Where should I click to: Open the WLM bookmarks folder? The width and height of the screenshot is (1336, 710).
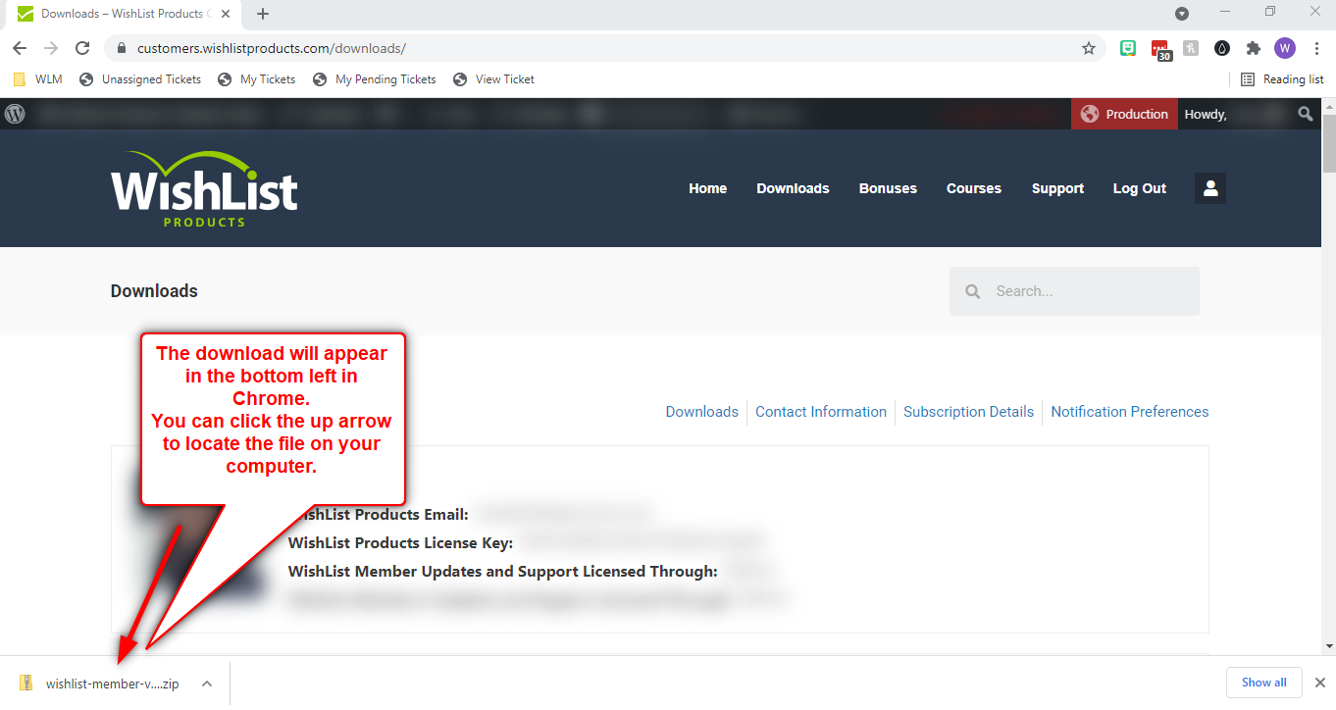(38, 79)
